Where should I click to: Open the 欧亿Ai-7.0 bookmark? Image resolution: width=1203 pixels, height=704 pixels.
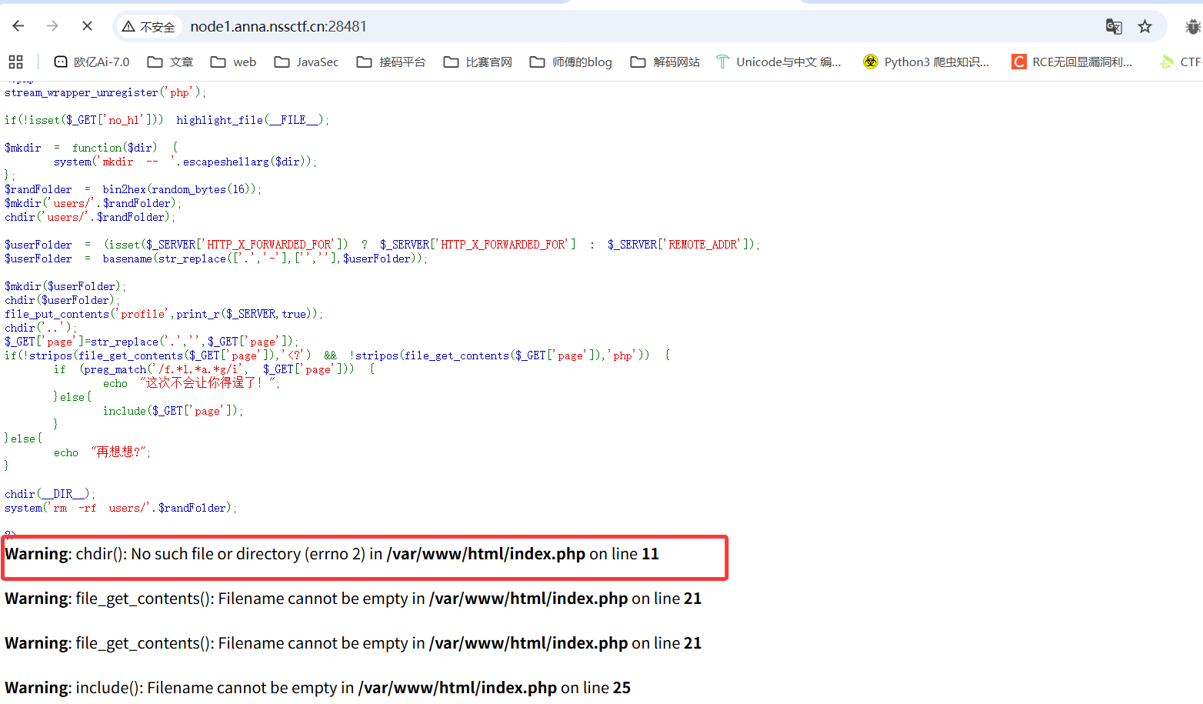tap(92, 62)
